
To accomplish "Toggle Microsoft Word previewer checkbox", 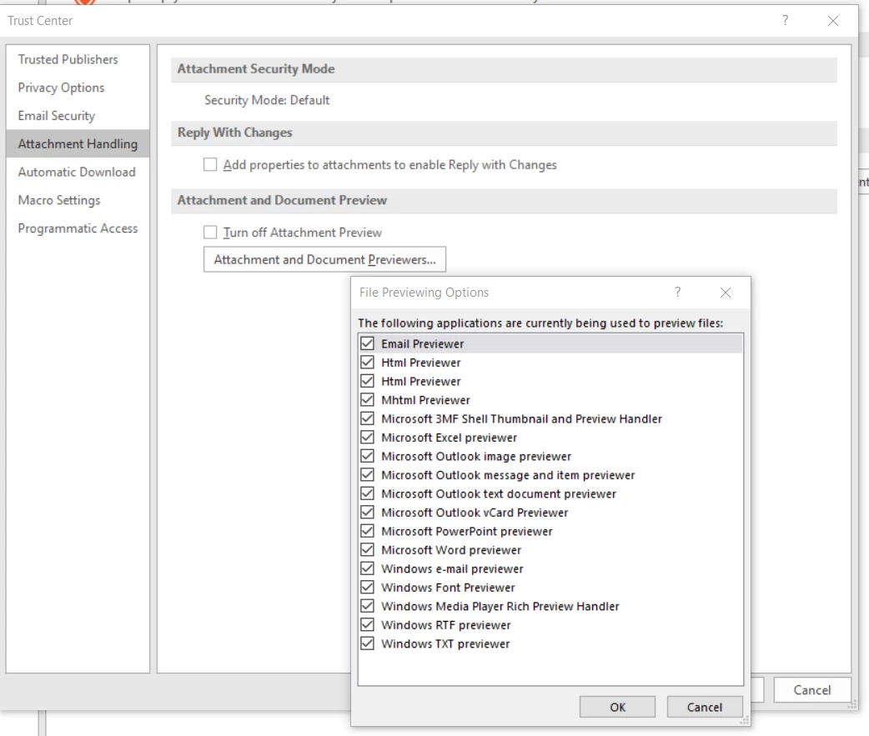I will point(367,550).
